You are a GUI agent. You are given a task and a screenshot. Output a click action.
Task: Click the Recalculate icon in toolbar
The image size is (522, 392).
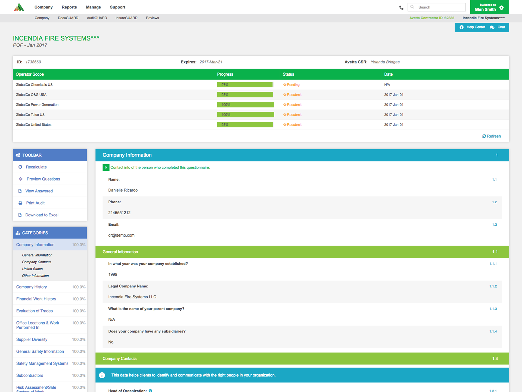pyautogui.click(x=20, y=167)
